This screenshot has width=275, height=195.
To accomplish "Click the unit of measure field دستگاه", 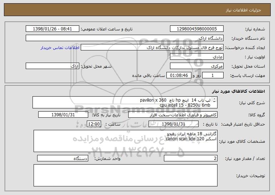I will pos(62,158).
